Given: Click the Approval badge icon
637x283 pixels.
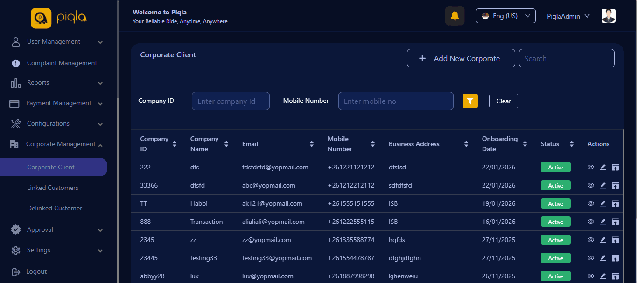Looking at the screenshot, I should pyautogui.click(x=16, y=230).
